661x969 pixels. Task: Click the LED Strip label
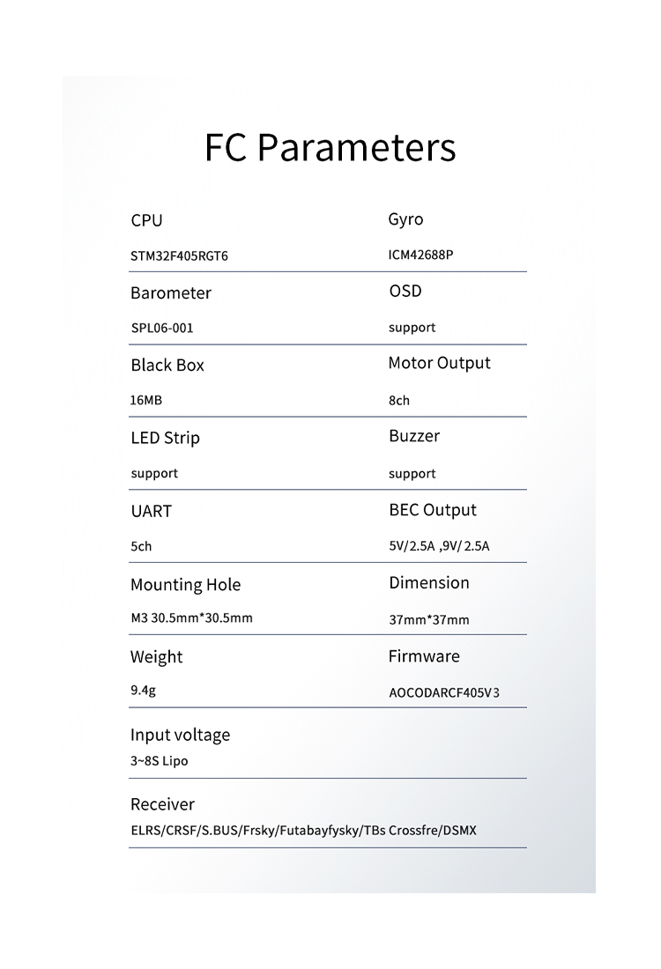(165, 438)
